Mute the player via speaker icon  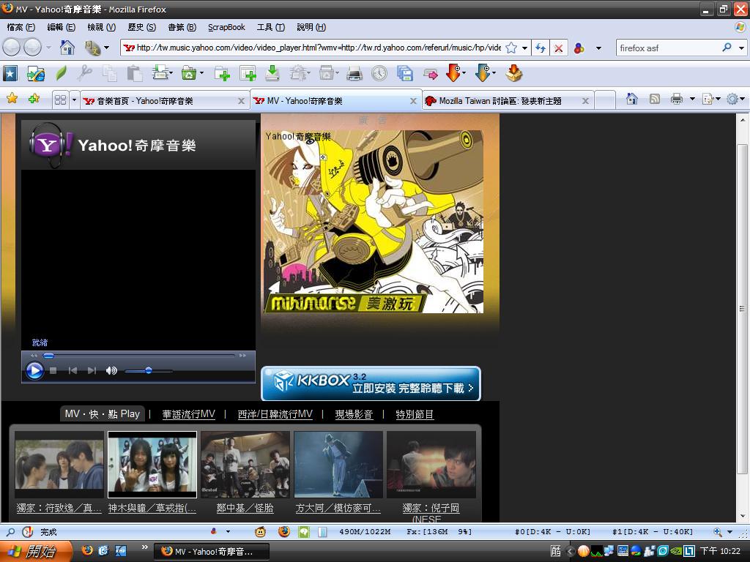[111, 371]
